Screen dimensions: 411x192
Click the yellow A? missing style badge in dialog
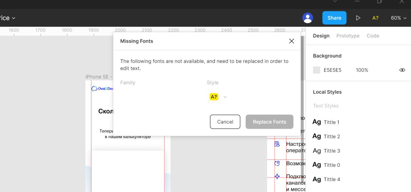[214, 97]
